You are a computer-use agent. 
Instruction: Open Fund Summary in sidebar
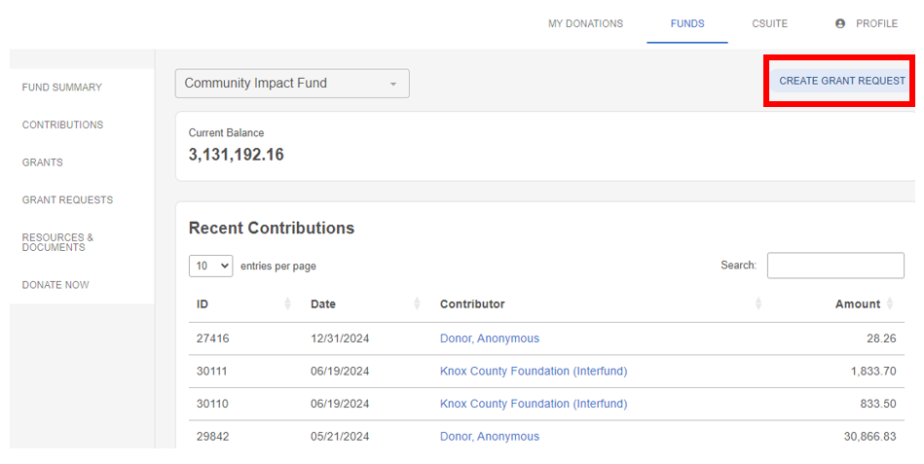click(62, 88)
